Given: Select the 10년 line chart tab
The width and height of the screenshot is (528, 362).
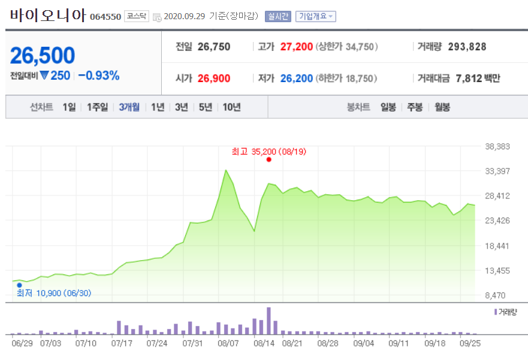Looking at the screenshot, I should 232,107.
